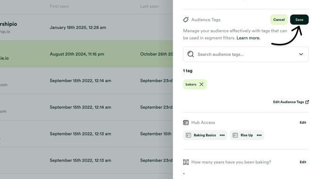Edit the years baking answer
The image size is (316, 179).
coord(303,162)
